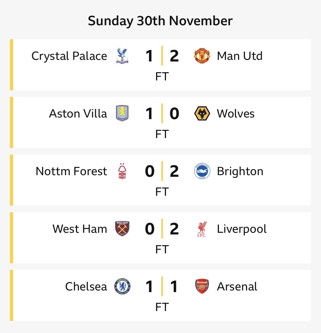Click the Aston Villa club badge
321x333 pixels.
click(122, 113)
